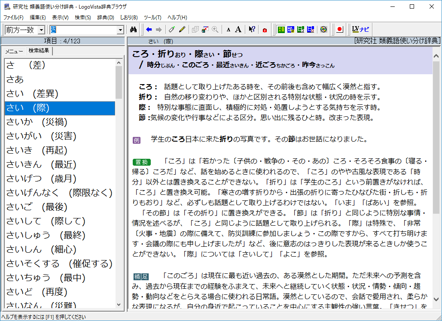Click the blue window layout icon

point(311,29)
